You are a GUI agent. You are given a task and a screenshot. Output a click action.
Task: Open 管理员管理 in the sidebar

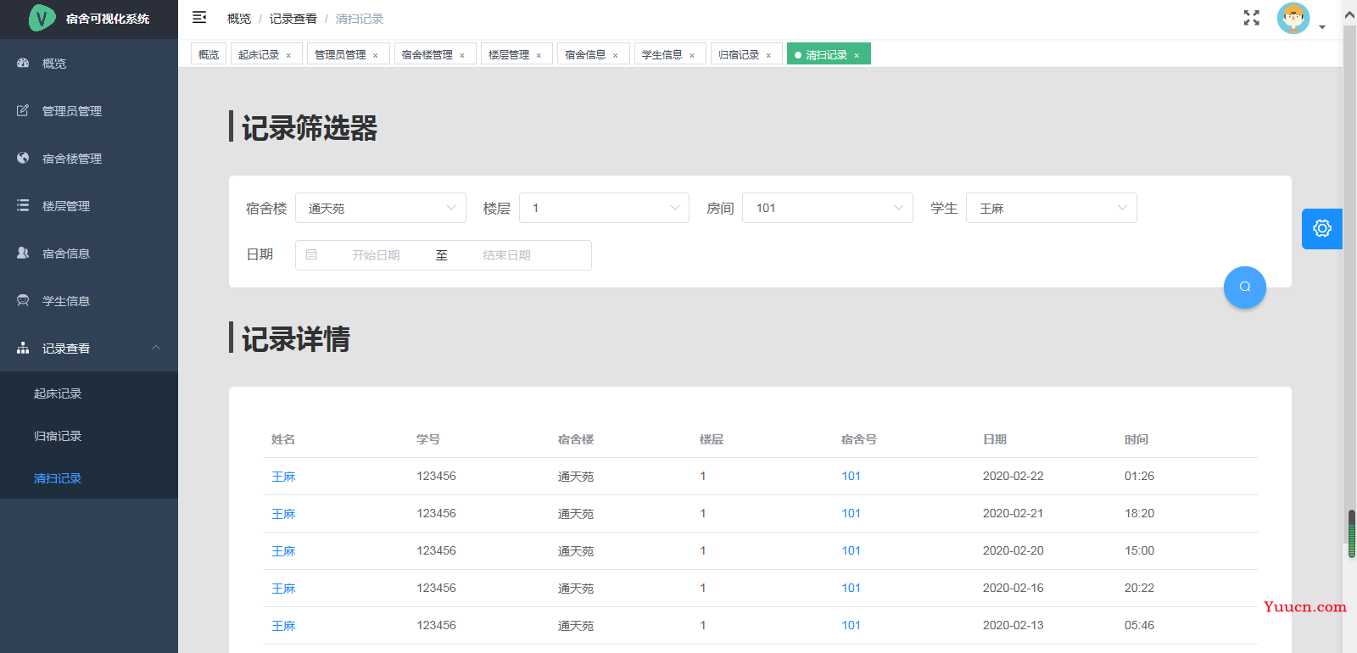click(x=89, y=111)
